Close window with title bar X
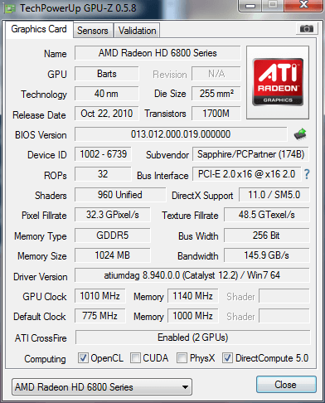 click(x=303, y=5)
